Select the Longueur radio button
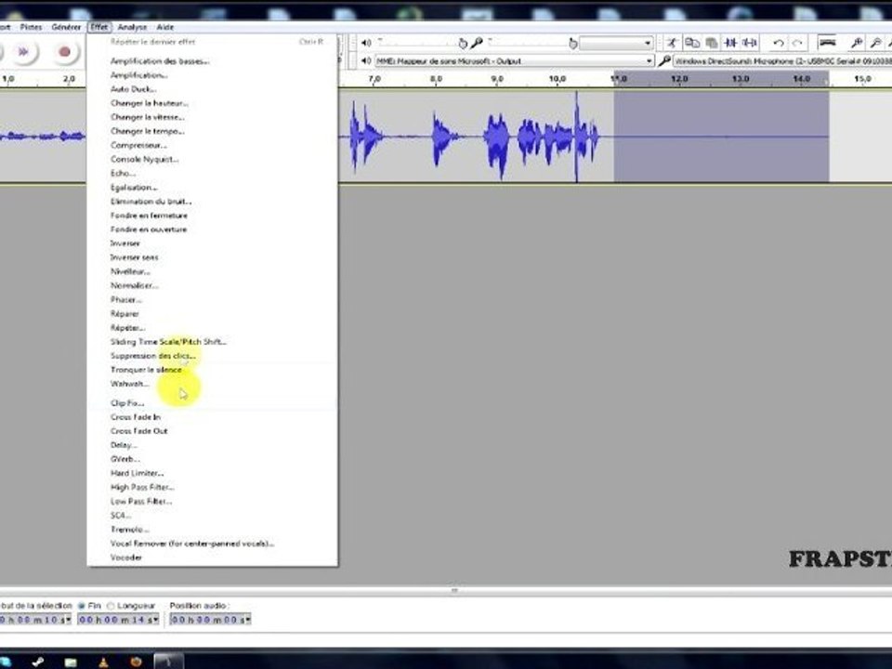892x669 pixels. (x=111, y=606)
